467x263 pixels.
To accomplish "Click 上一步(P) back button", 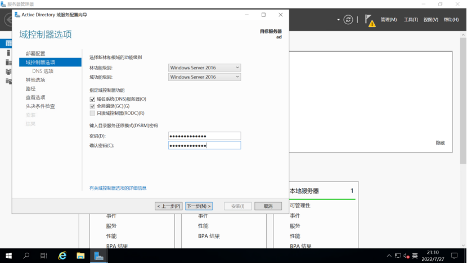I will click(x=169, y=206).
